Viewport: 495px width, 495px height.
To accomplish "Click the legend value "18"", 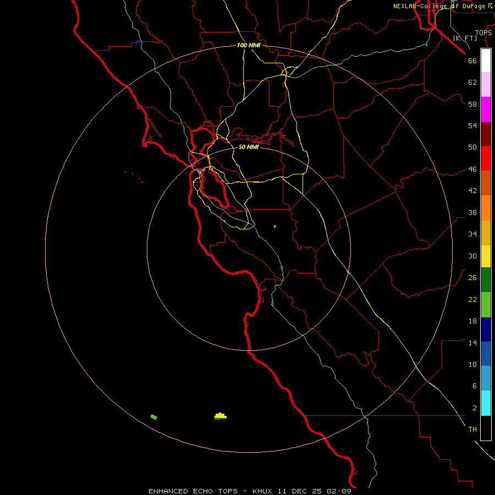I will [x=472, y=321].
